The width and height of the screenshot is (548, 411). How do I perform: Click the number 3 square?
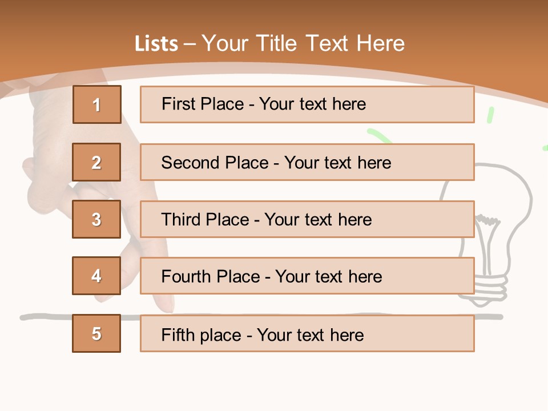[96, 219]
